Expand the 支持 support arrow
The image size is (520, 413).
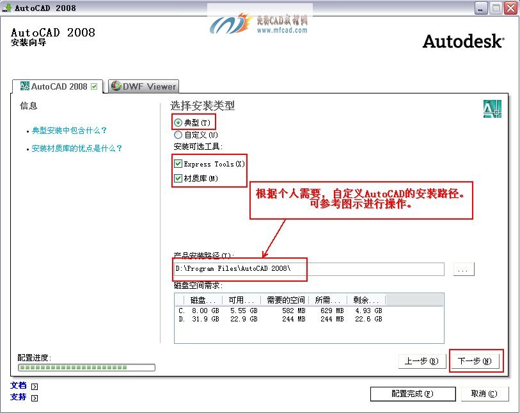[x=35, y=398]
